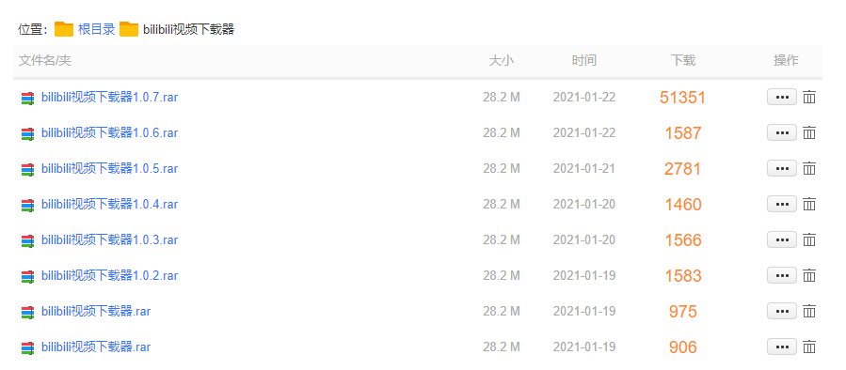Open ellipsis menu in 1.0.3.rar row

click(x=782, y=239)
